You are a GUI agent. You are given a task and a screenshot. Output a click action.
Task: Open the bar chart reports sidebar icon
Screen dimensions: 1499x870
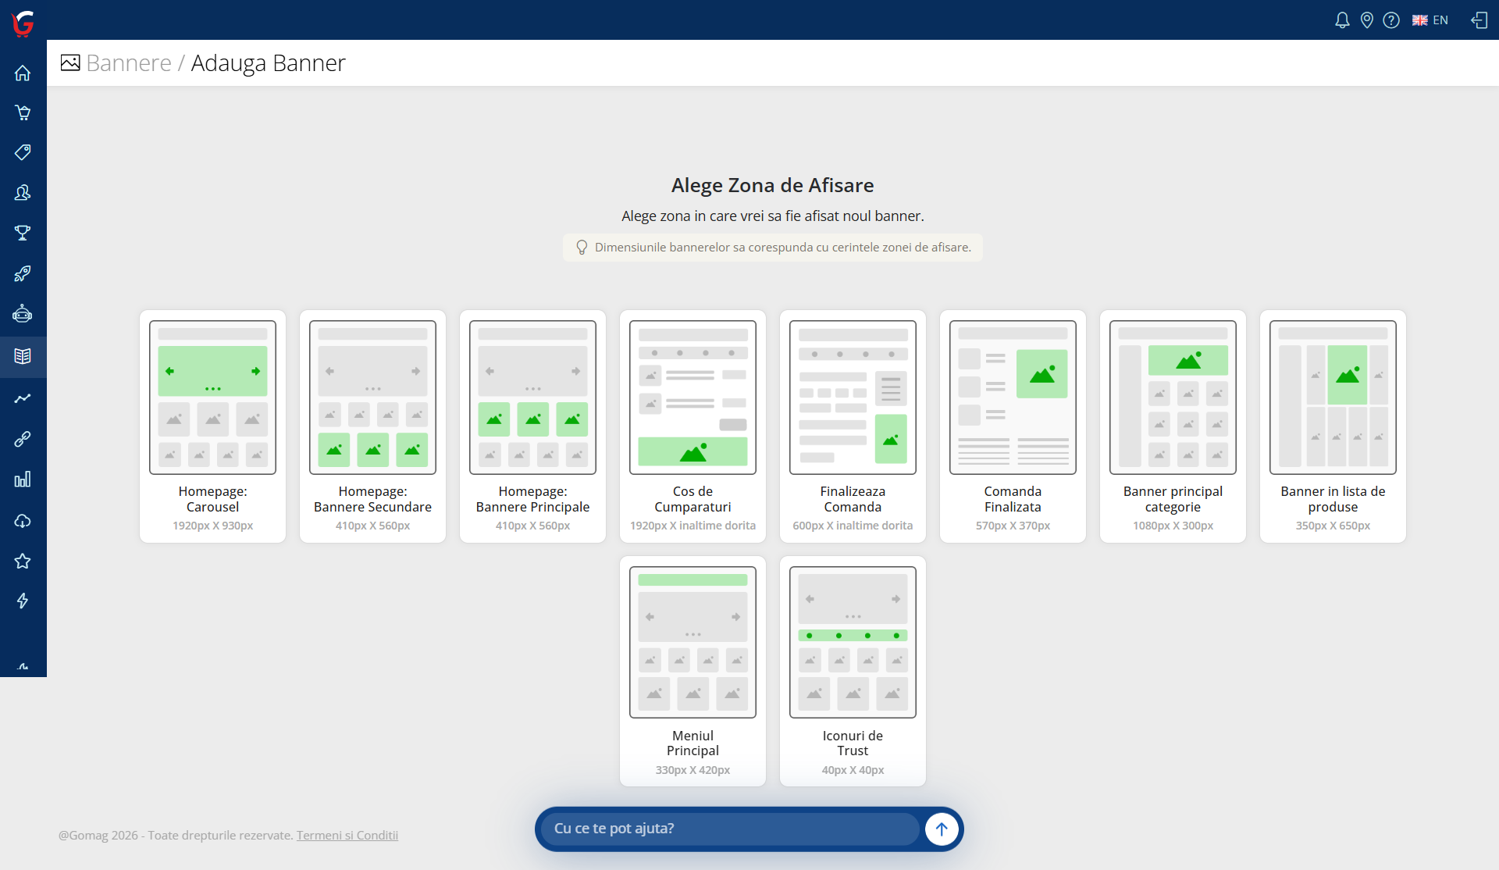[x=23, y=480]
